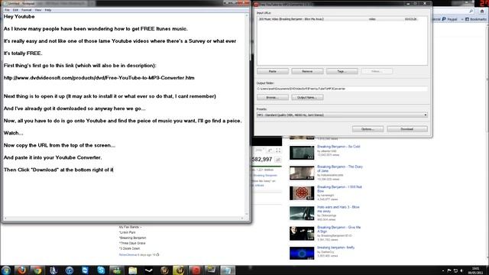Open Notepad View menu
Viewport: 489px width, 275px height.
38,10
